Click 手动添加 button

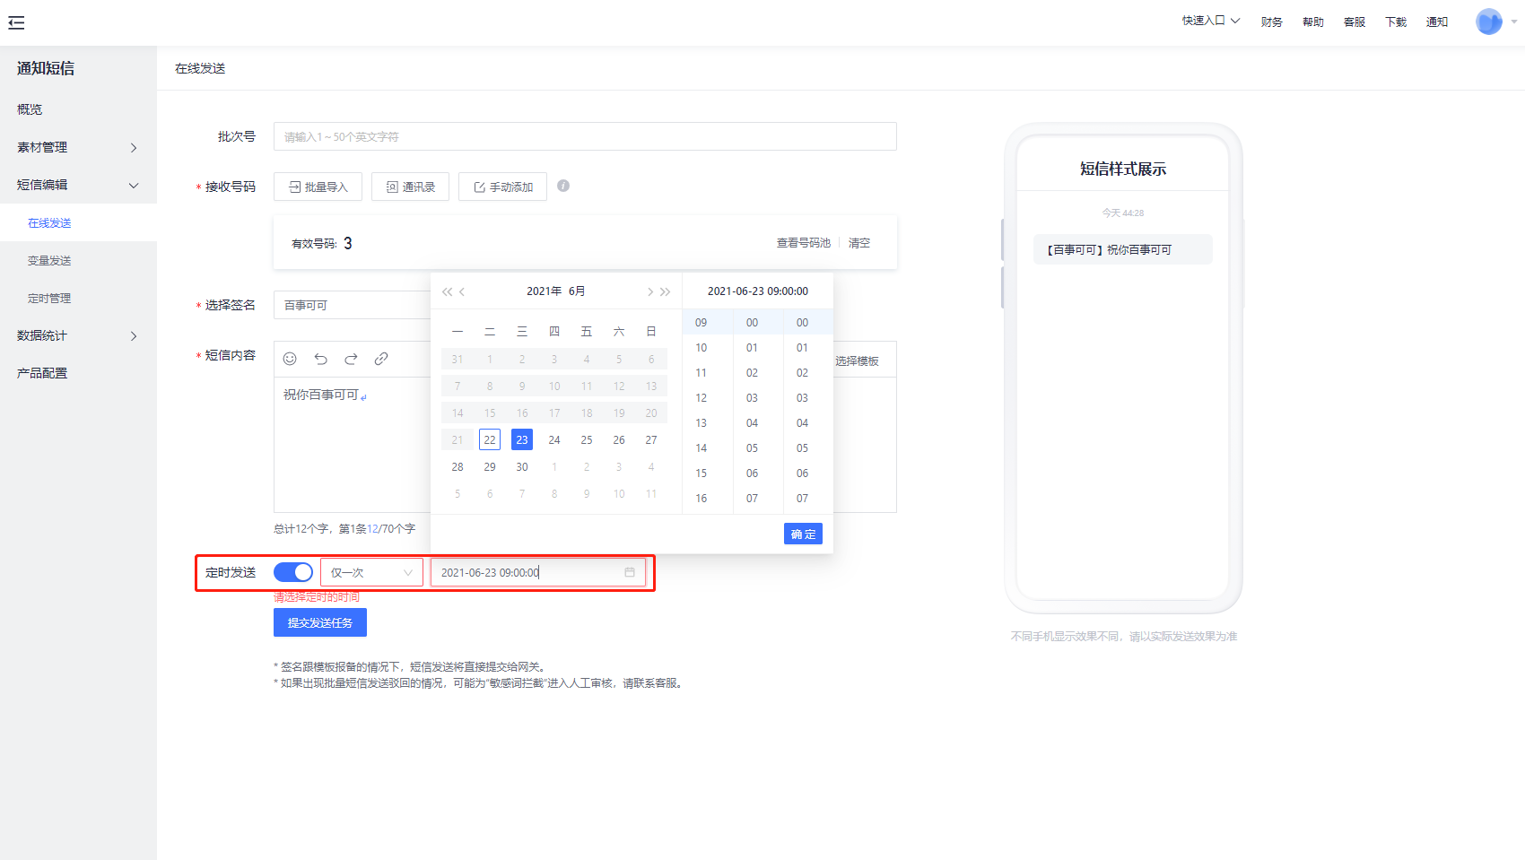[x=502, y=187]
